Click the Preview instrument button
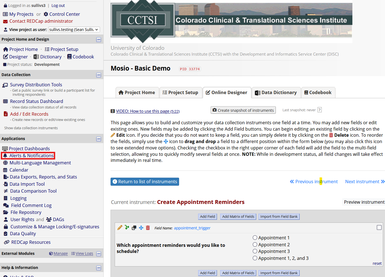The height and width of the screenshot is (277, 385). (x=364, y=202)
